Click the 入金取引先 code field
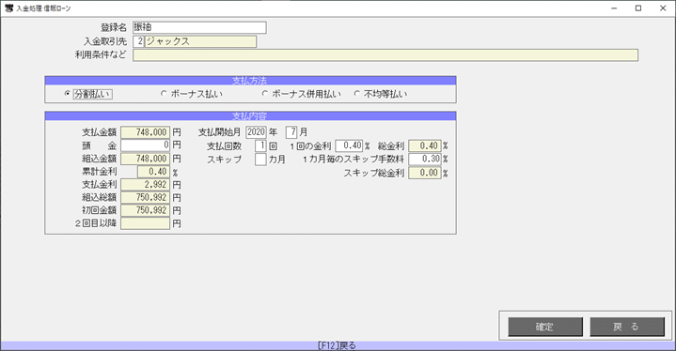The width and height of the screenshot is (676, 351). 138,41
